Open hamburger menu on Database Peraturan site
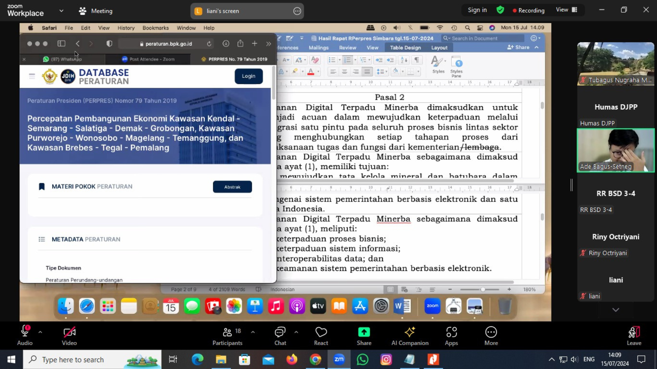Viewport: 657px width, 369px height. click(32, 76)
